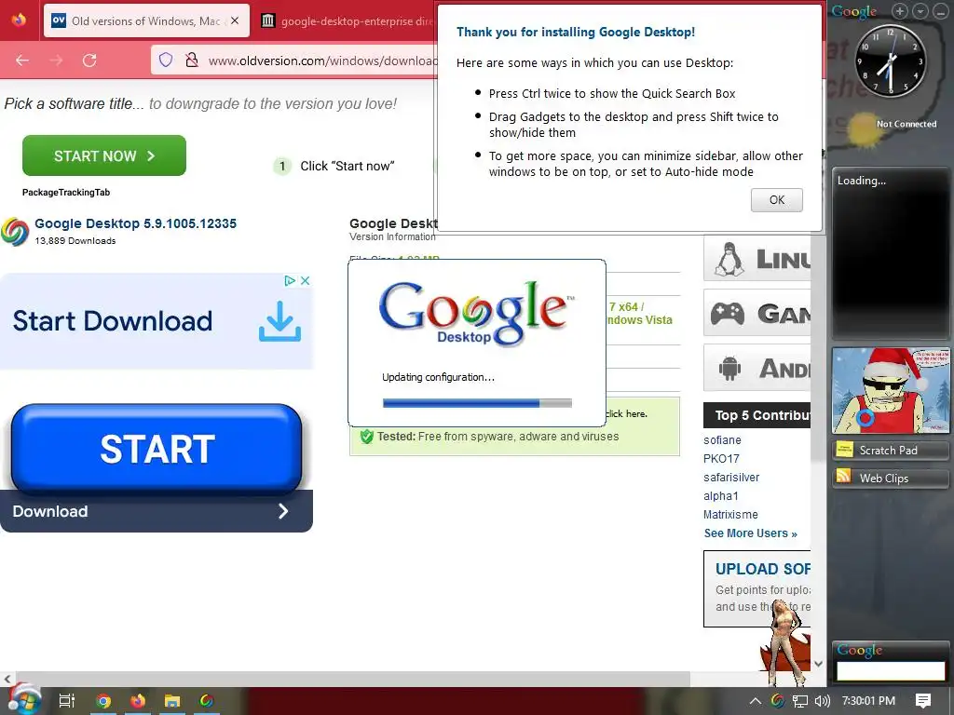Viewport: 954px width, 715px height.
Task: Go forward in browser history
Action: coord(56,61)
